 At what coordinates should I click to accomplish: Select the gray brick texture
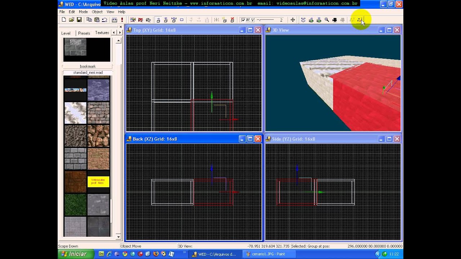76,159
